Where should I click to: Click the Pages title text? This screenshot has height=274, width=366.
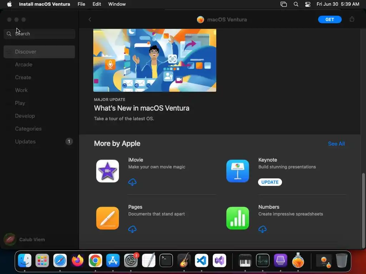coord(135,207)
